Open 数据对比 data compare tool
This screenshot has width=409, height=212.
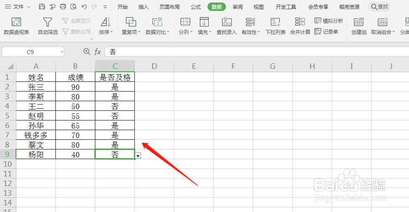(157, 26)
